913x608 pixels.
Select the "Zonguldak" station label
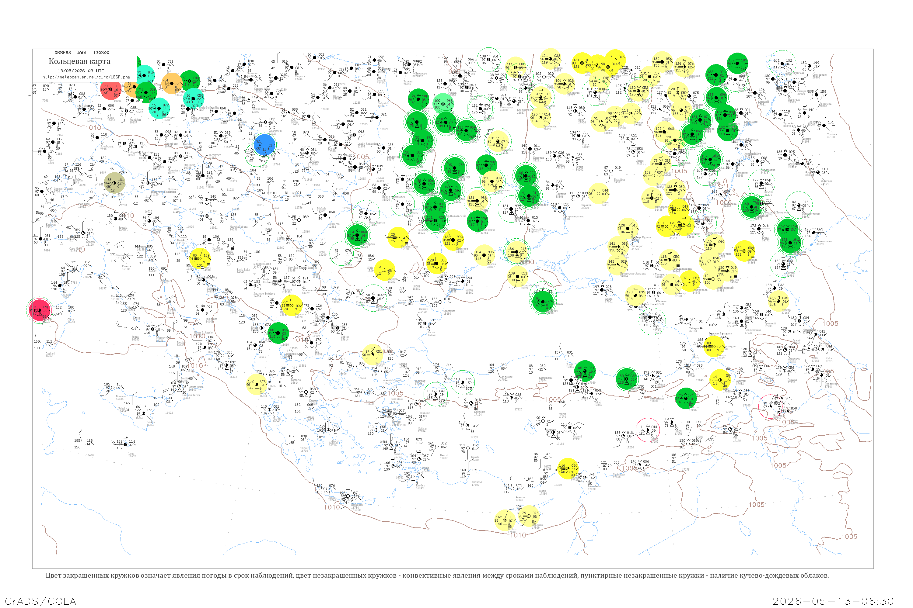click(x=506, y=377)
